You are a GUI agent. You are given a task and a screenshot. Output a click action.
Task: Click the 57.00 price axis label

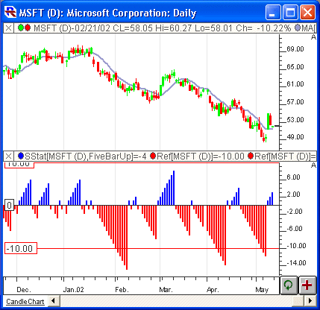(295, 102)
